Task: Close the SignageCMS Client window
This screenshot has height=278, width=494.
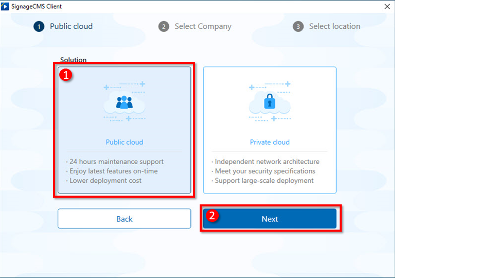Action: tap(387, 6)
